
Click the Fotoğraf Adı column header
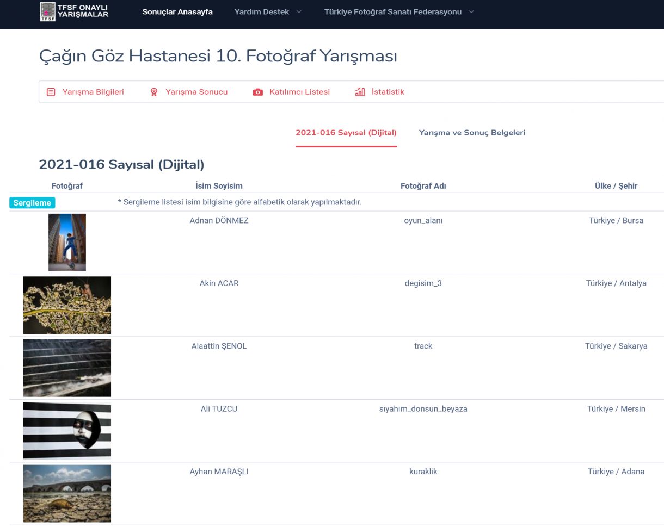[x=423, y=185]
